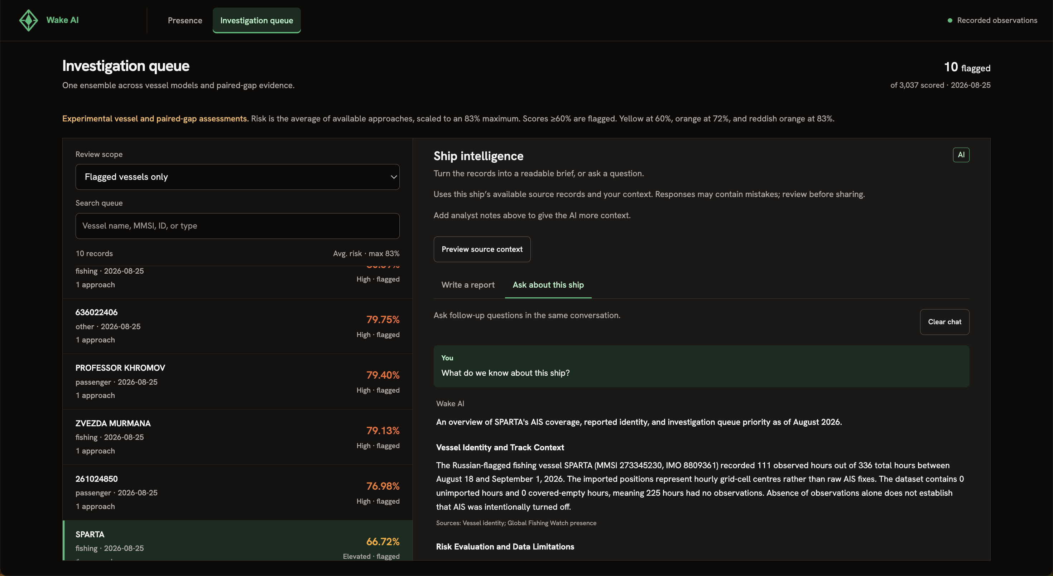Viewport: 1053px width, 576px height.
Task: Click the Wake AI response author label
Action: [x=450, y=403]
